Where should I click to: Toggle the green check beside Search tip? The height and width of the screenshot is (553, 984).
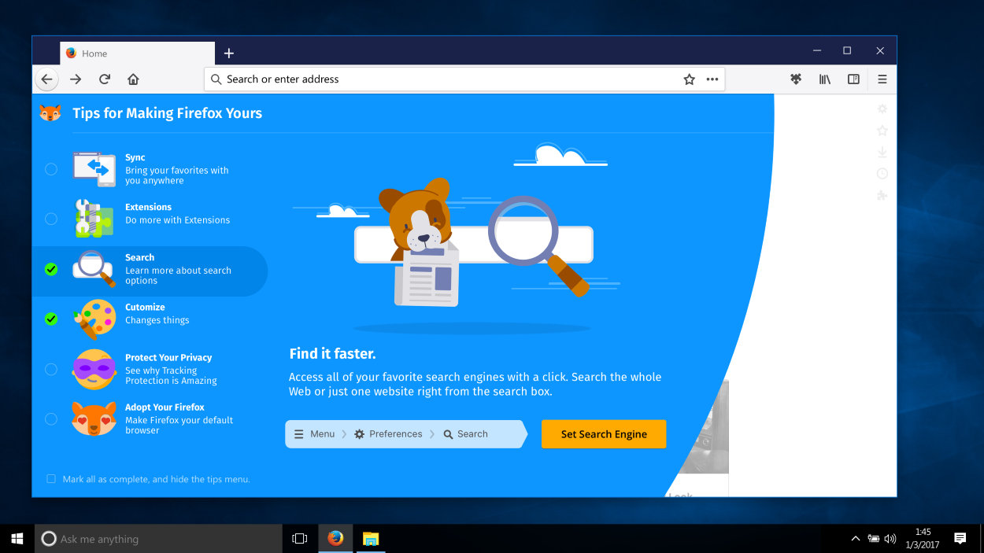pos(51,269)
